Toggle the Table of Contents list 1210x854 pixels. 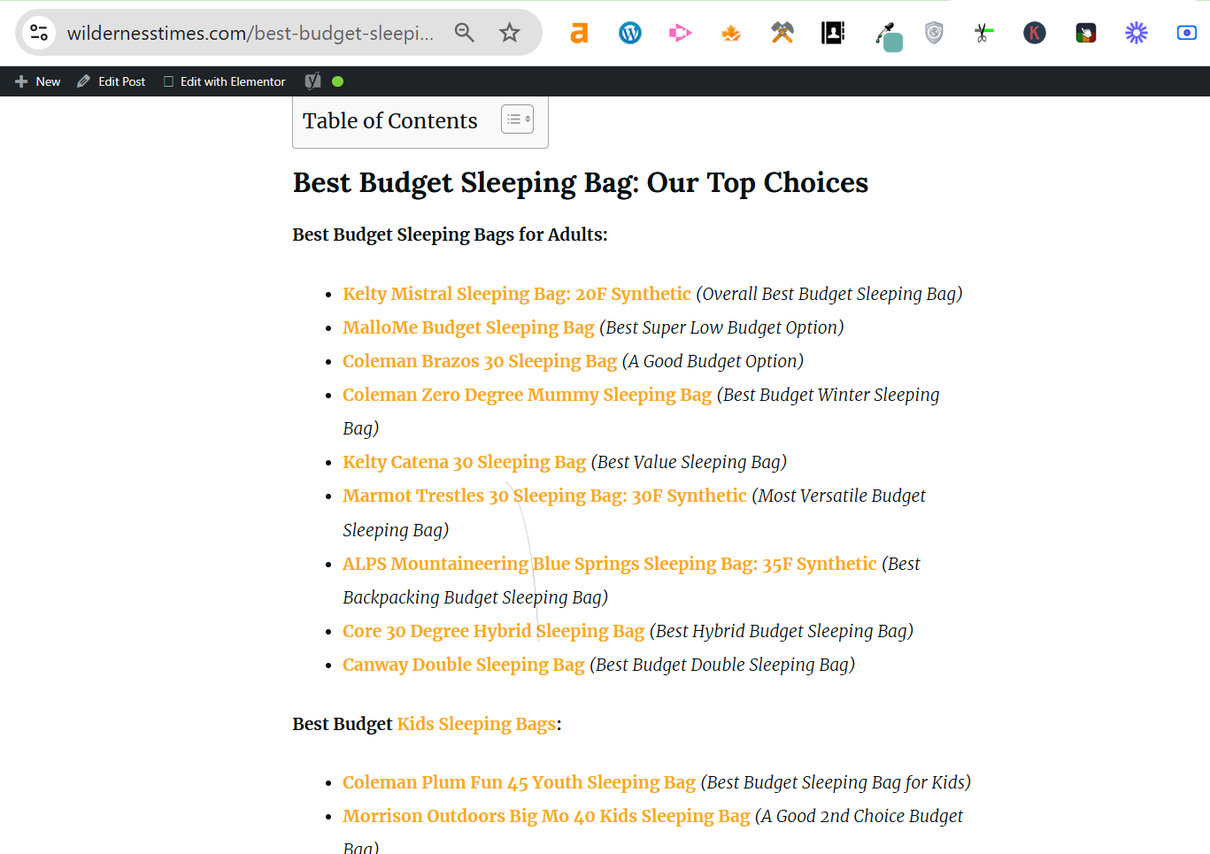(x=517, y=119)
